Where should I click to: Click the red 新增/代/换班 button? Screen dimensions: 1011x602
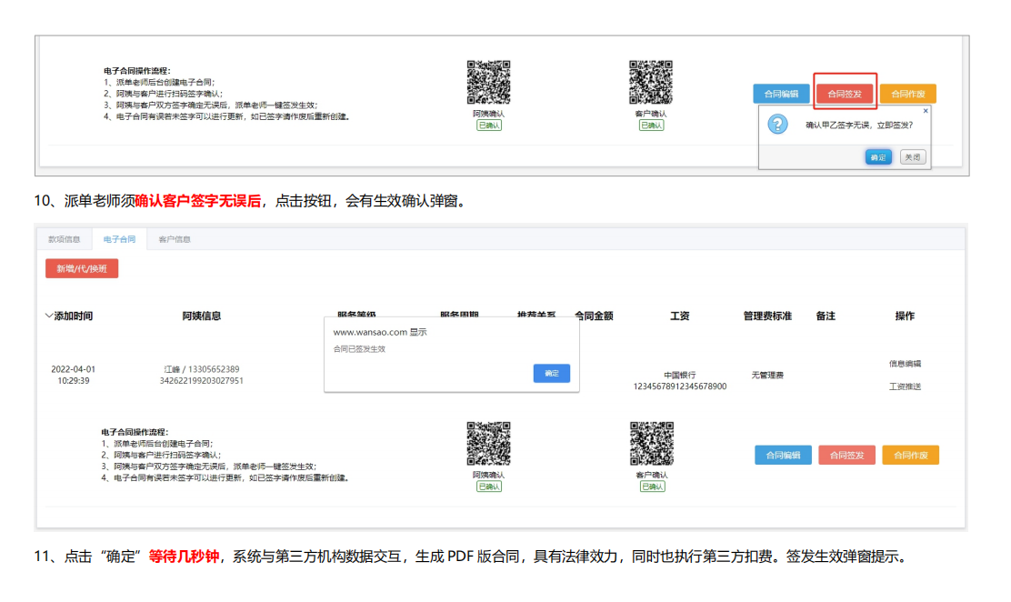point(82,268)
